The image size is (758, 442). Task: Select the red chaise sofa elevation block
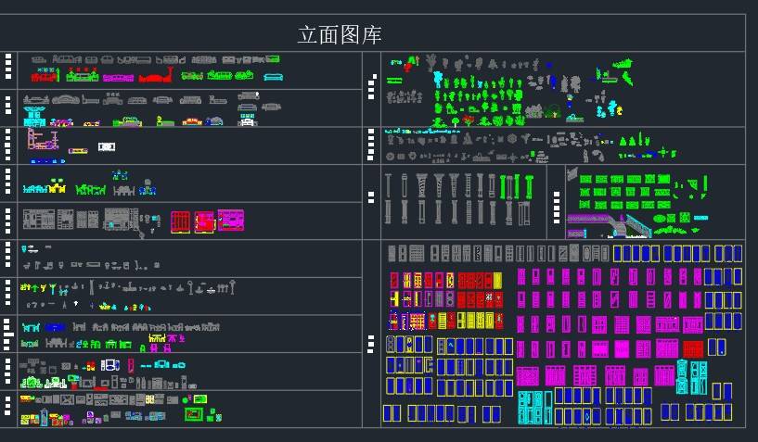156,75
